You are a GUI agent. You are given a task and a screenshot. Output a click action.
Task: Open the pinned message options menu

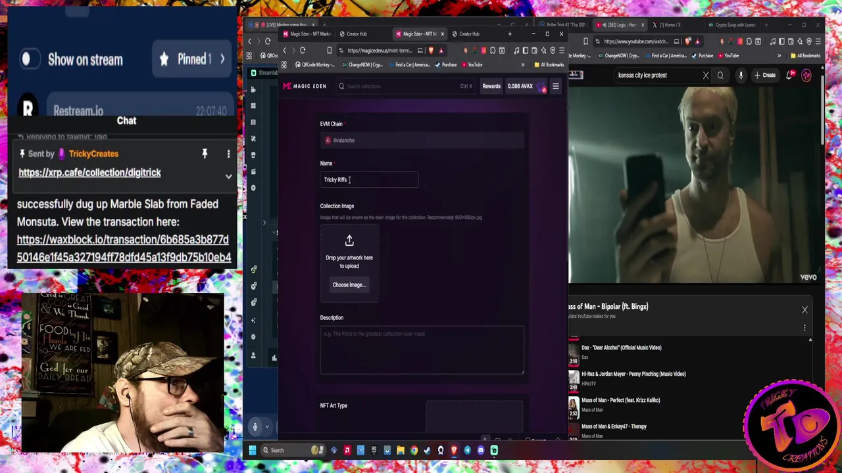click(x=228, y=154)
